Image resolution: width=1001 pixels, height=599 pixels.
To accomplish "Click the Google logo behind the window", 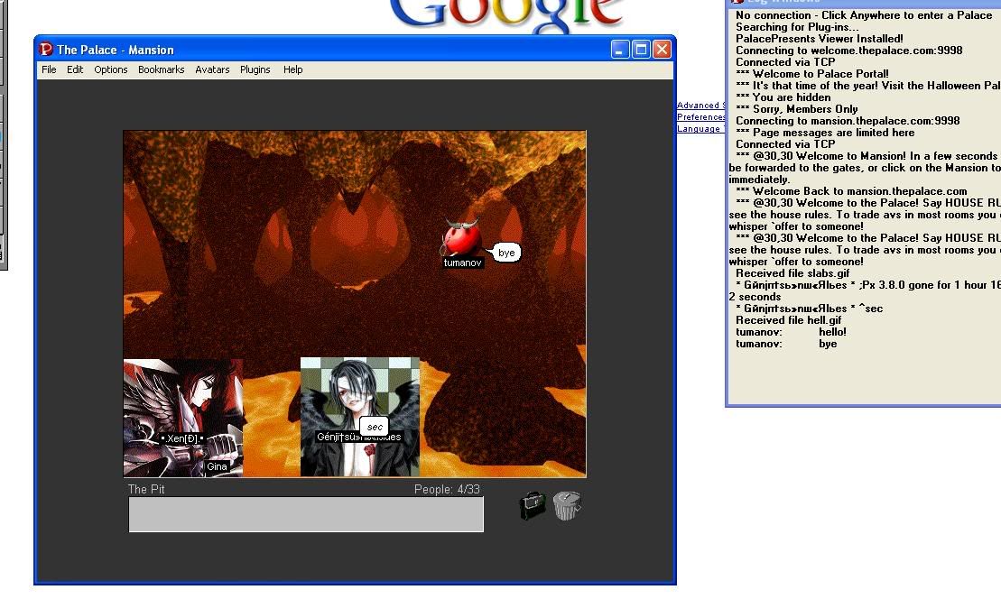I will pos(505,15).
